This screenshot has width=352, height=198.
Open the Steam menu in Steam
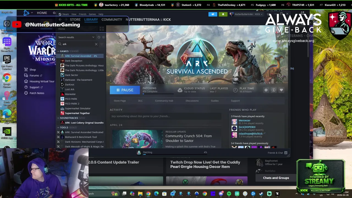point(65,14)
